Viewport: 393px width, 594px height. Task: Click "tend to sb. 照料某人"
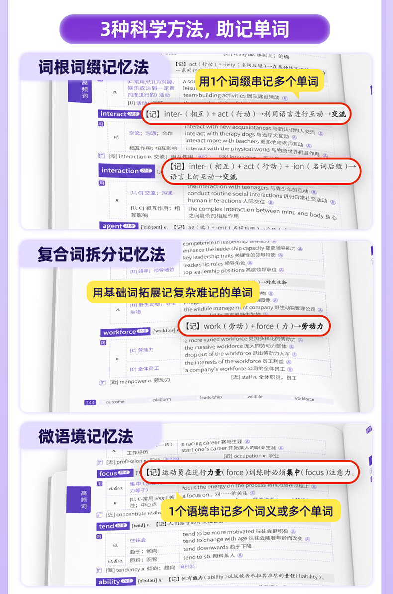click(x=212, y=557)
